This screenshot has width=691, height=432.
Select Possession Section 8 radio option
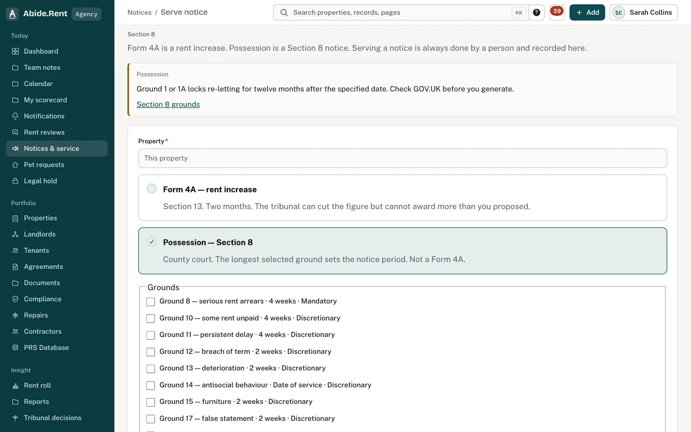[x=152, y=241]
